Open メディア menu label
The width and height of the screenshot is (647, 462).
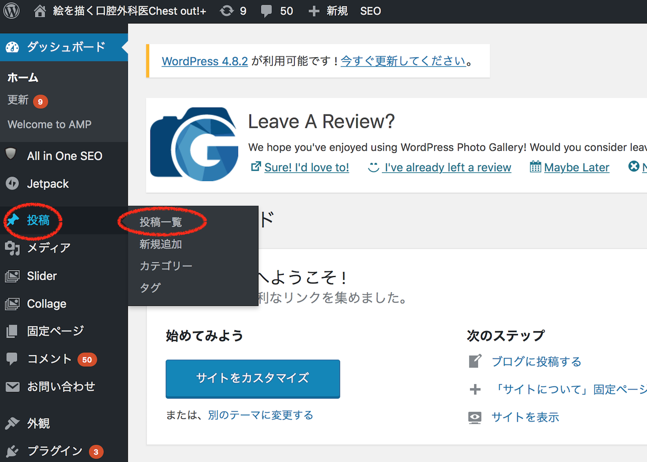[49, 248]
